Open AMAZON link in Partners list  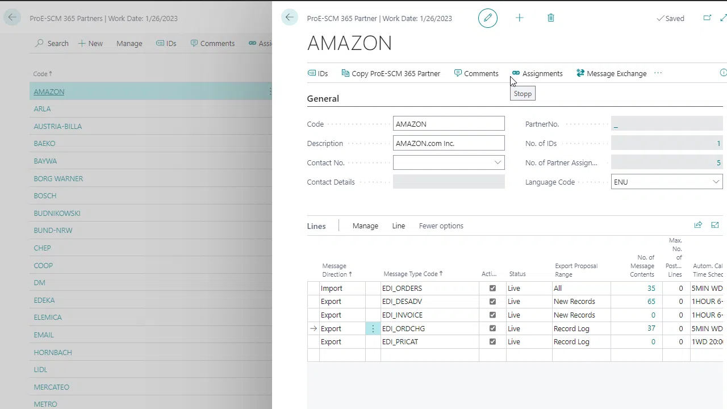49,91
